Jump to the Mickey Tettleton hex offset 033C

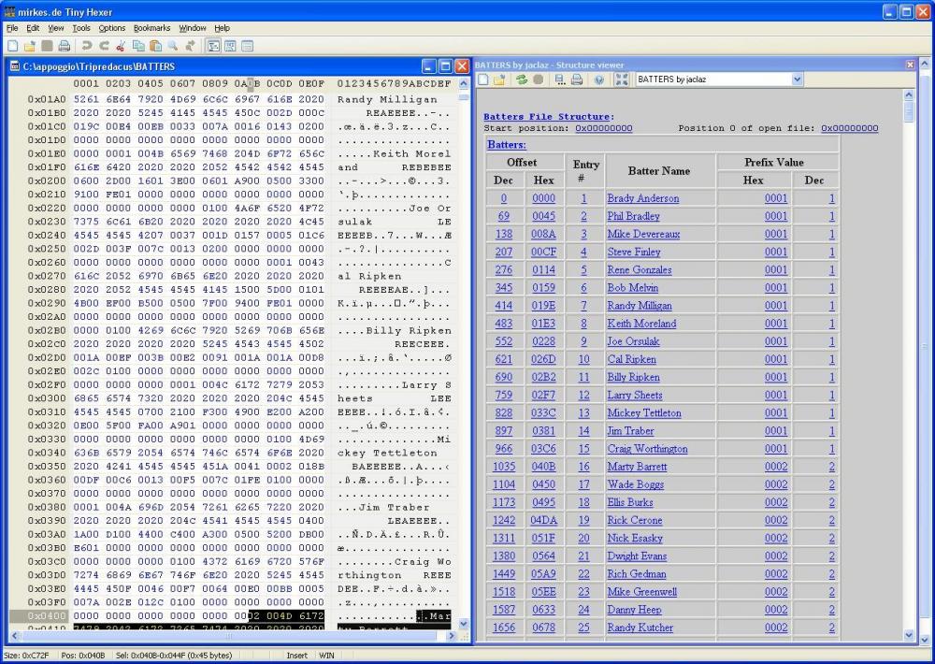(x=543, y=413)
